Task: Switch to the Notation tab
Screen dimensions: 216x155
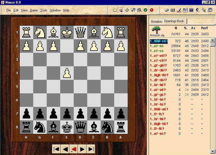Action: click(x=157, y=21)
